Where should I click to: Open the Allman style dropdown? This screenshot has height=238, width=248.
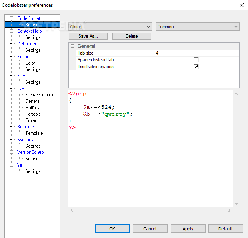pyautogui.click(x=110, y=27)
